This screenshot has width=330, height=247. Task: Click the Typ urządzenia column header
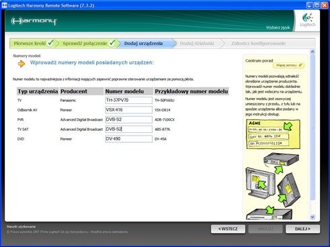coord(38,91)
